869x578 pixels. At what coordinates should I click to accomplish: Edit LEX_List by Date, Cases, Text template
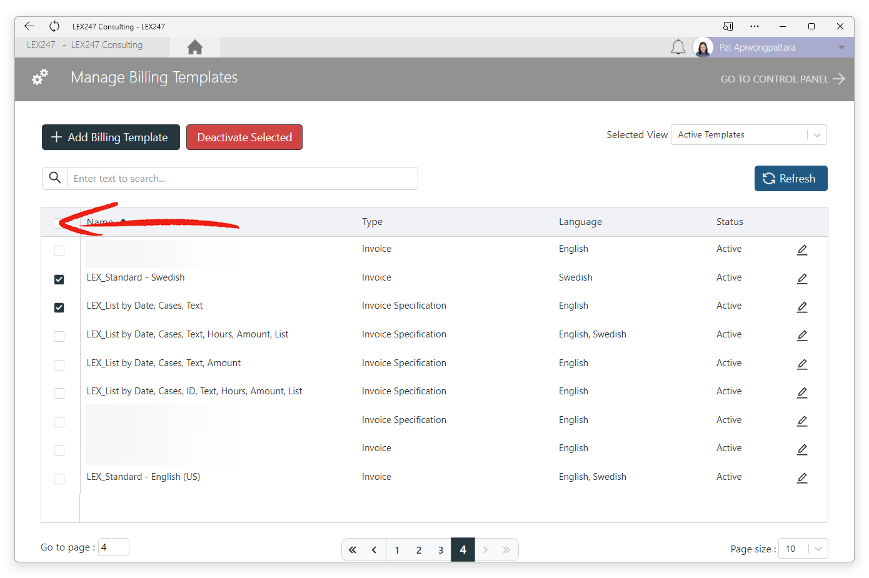coord(802,307)
